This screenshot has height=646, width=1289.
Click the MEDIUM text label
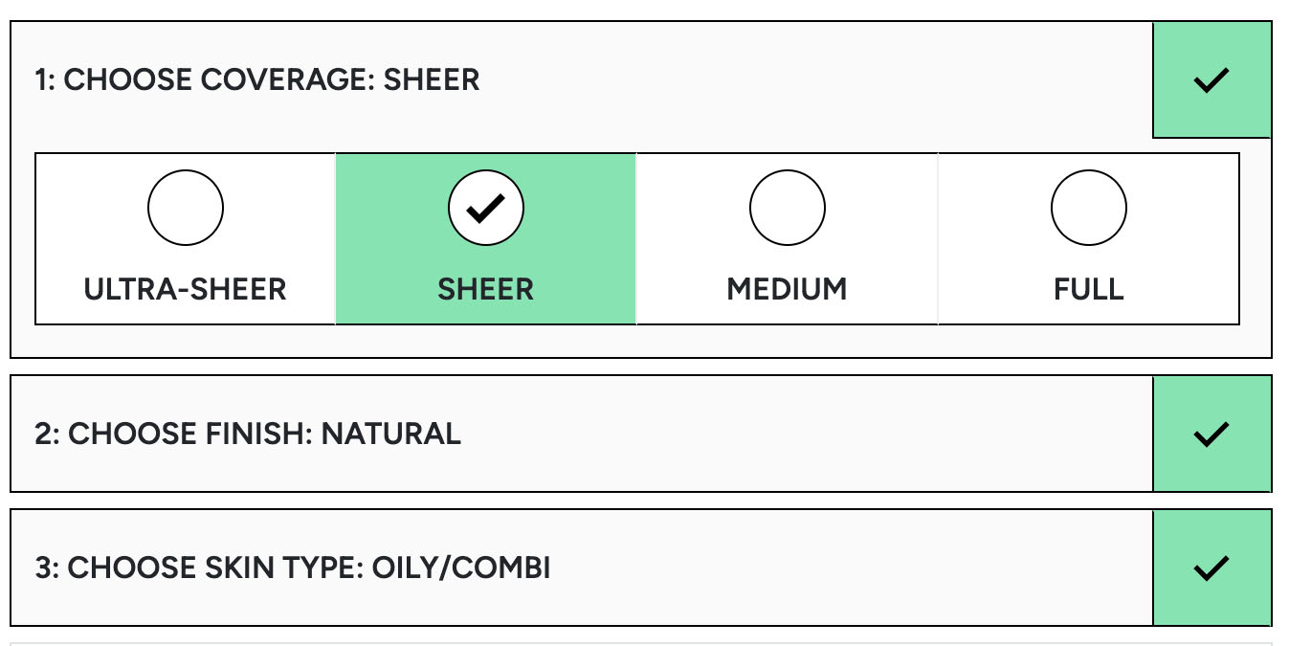(x=787, y=289)
